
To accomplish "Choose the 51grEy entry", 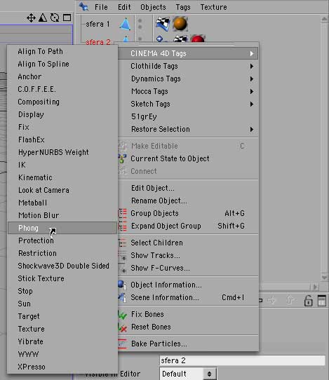I will [188, 116].
